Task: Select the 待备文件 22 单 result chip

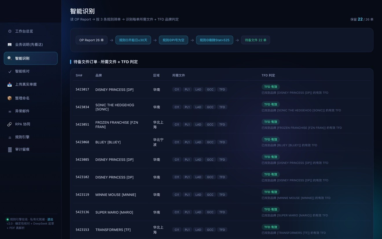Action: pyautogui.click(x=256, y=40)
